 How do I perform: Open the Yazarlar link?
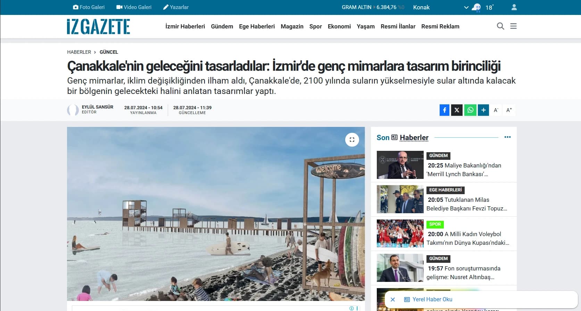[x=176, y=7]
